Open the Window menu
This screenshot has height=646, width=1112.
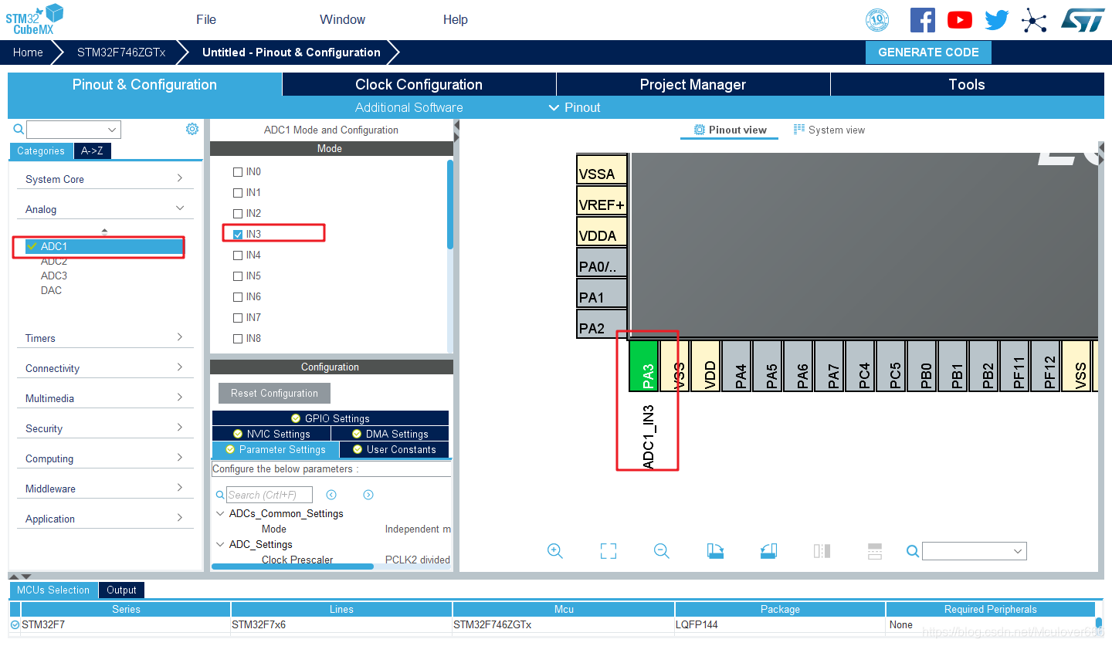pos(342,19)
